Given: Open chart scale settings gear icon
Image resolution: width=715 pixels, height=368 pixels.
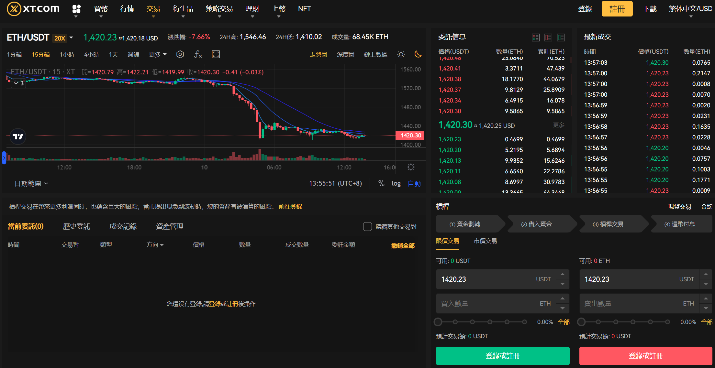Looking at the screenshot, I should (x=411, y=167).
